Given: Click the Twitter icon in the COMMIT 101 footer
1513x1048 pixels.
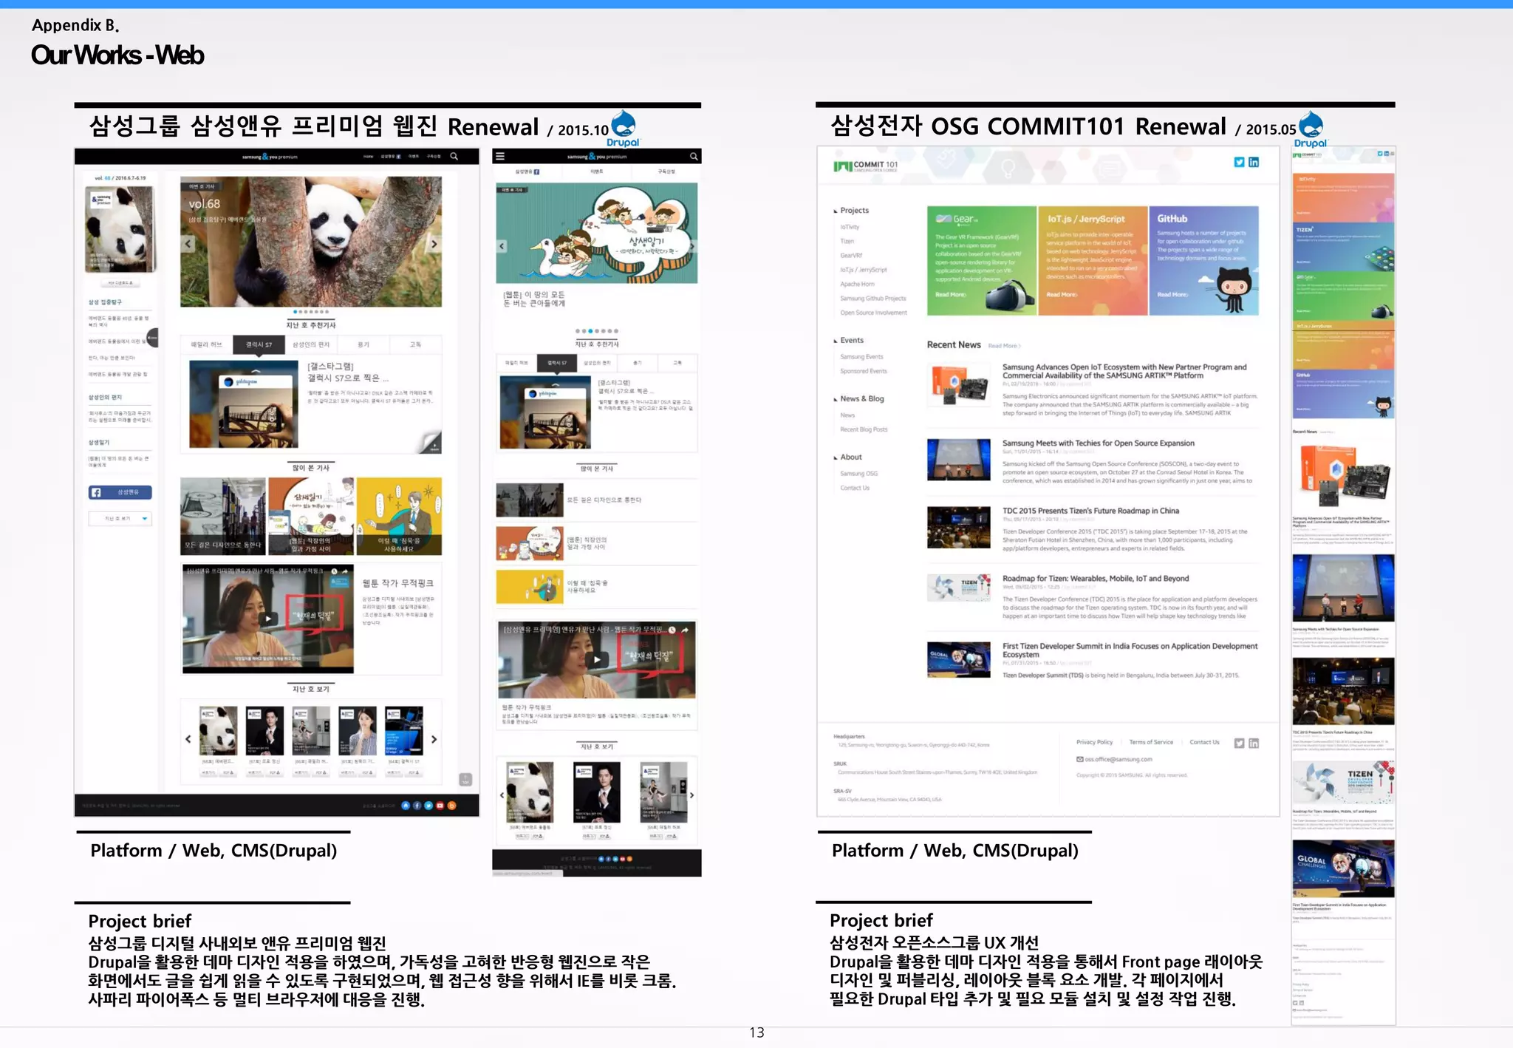Looking at the screenshot, I should coord(1239,743).
